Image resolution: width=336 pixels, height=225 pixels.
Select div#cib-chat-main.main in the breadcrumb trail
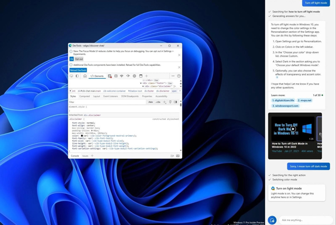(89, 91)
